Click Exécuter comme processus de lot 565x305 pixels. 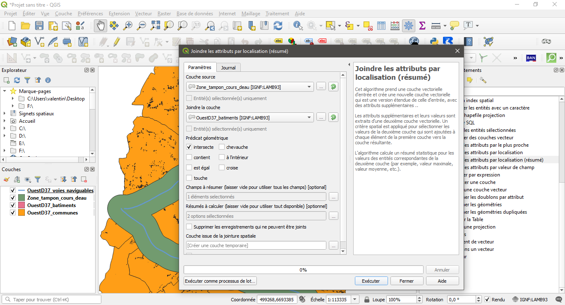click(x=220, y=281)
